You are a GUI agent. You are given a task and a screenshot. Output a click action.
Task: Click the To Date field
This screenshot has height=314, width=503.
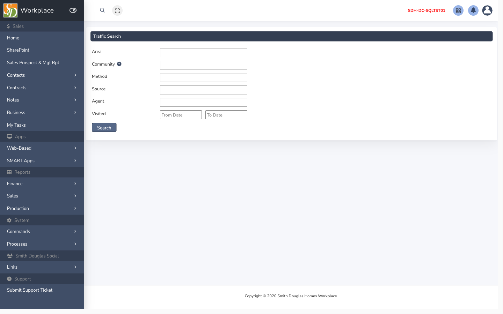[226, 115]
